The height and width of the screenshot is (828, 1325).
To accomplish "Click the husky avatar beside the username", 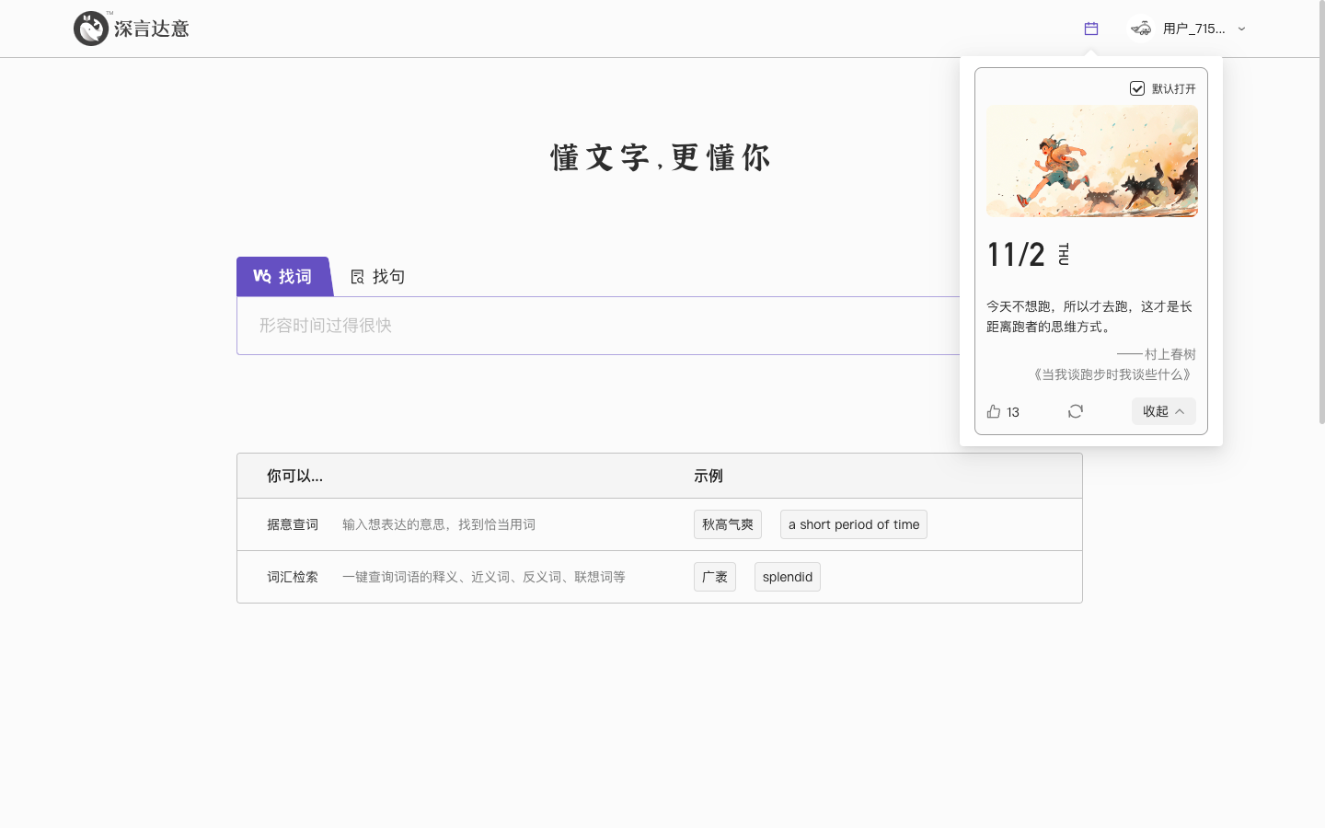I will coord(1141,29).
